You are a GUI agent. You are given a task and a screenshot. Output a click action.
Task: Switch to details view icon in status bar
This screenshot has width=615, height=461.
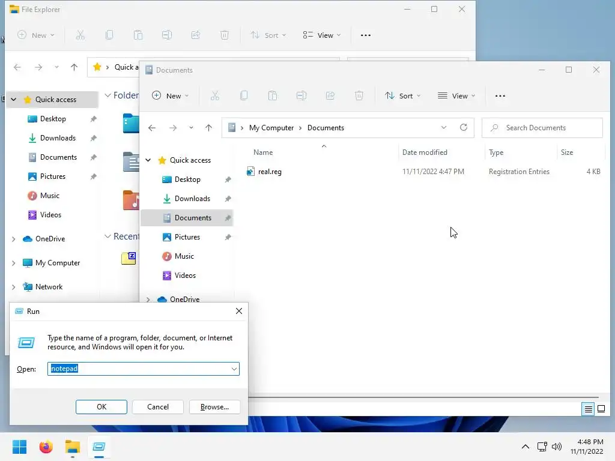[589, 409]
